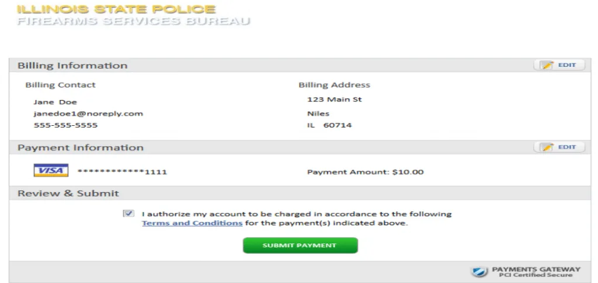
Task: Click the email janedoe1@noreply.com
Action: (x=88, y=114)
